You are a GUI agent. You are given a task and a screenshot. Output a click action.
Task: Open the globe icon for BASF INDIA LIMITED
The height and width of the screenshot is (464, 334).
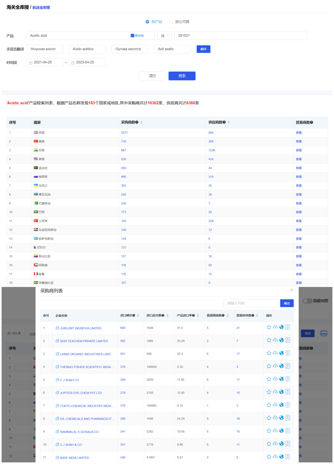[282, 457]
